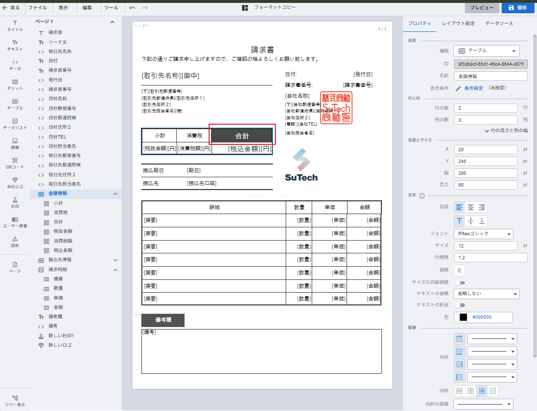Open the ファイル menu
This screenshot has width=537, height=411.
tap(38, 8)
